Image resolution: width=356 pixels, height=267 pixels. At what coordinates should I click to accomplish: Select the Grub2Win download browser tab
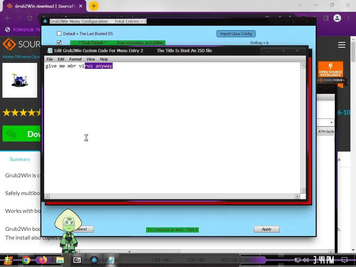click(x=44, y=6)
